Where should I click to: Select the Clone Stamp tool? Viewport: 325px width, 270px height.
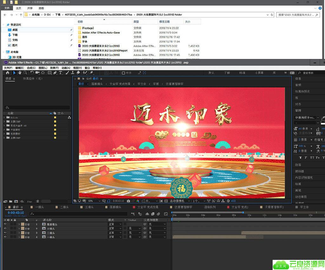click(73, 72)
